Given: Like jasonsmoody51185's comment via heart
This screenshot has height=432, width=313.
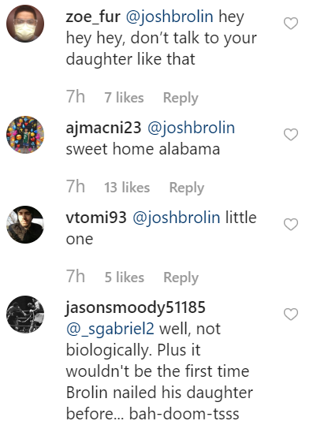Looking at the screenshot, I should pyautogui.click(x=291, y=315).
